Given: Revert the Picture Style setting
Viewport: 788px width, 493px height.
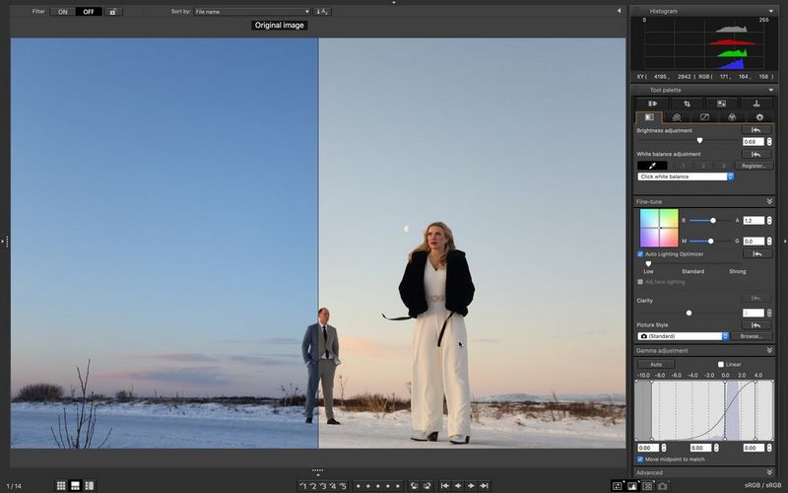Looking at the screenshot, I should [755, 324].
